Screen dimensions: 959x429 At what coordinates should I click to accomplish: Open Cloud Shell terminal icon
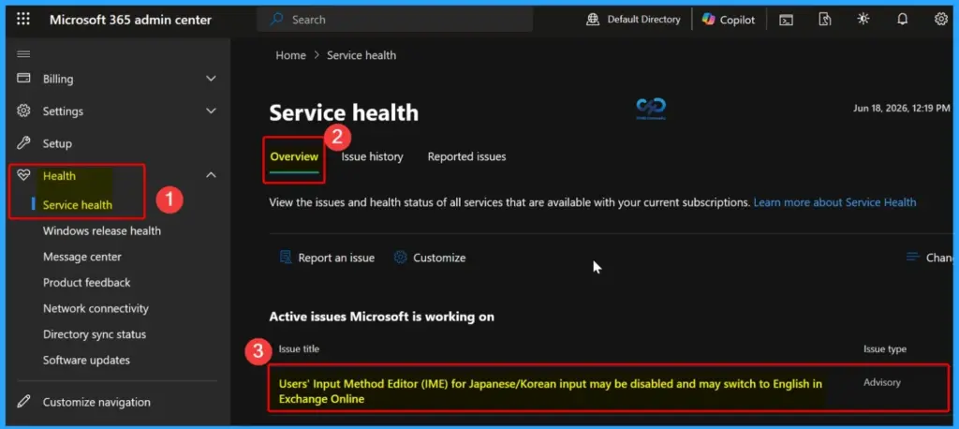click(786, 20)
